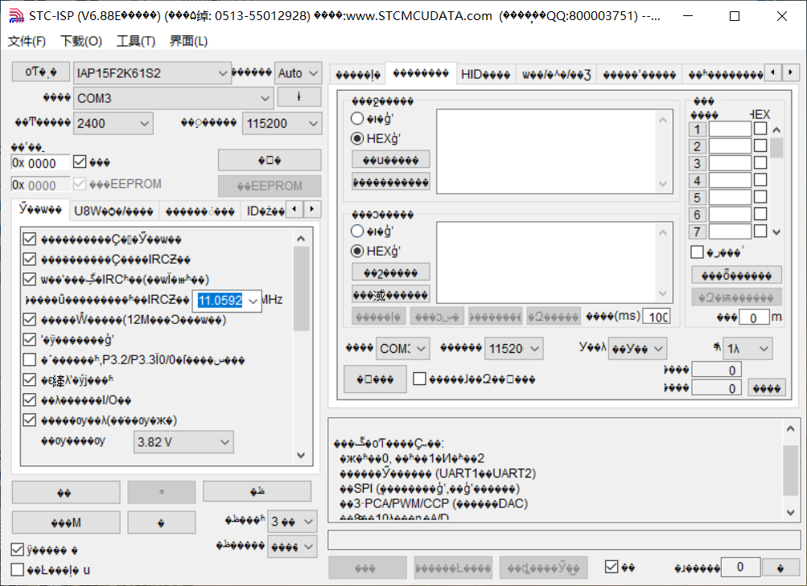Click the 3-PCA/PWM/CCP line in the log
The image size is (807, 586).
click(x=434, y=503)
